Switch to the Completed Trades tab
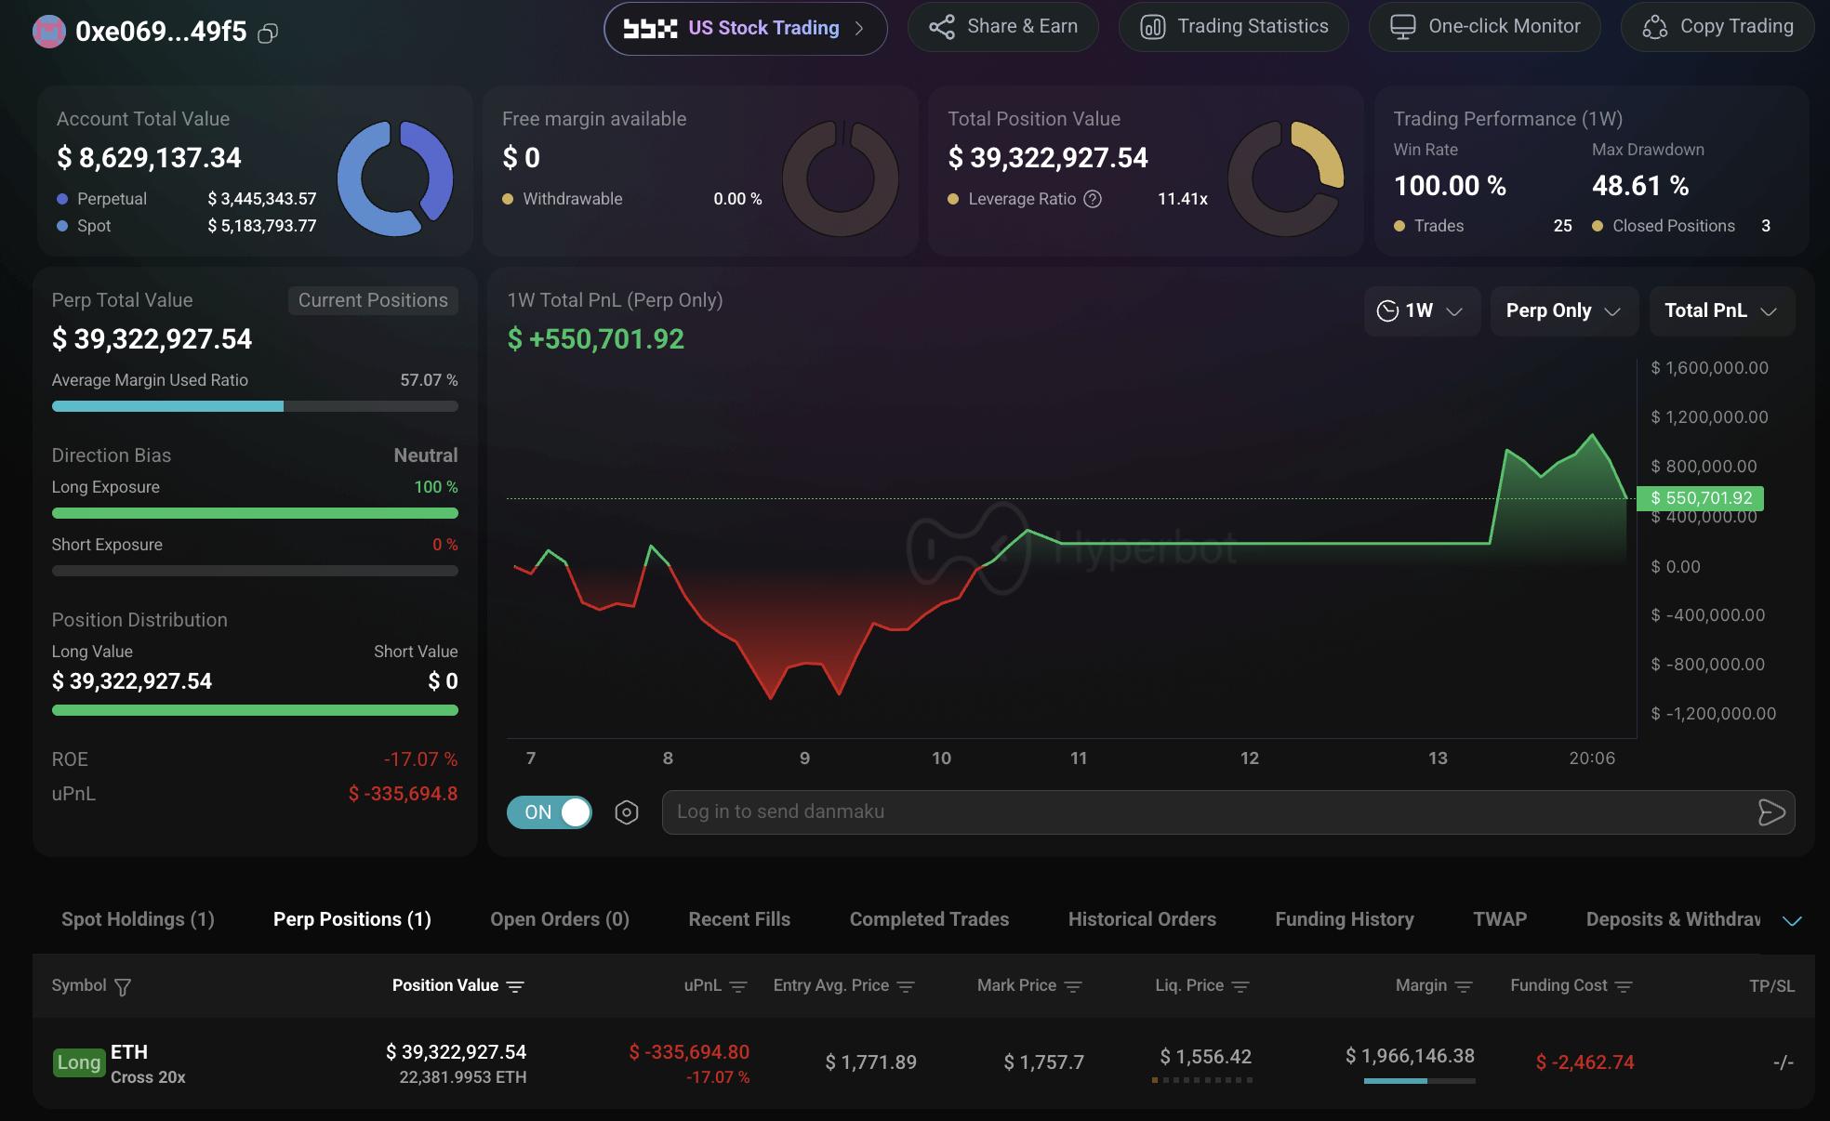The height and width of the screenshot is (1121, 1830). click(929, 919)
